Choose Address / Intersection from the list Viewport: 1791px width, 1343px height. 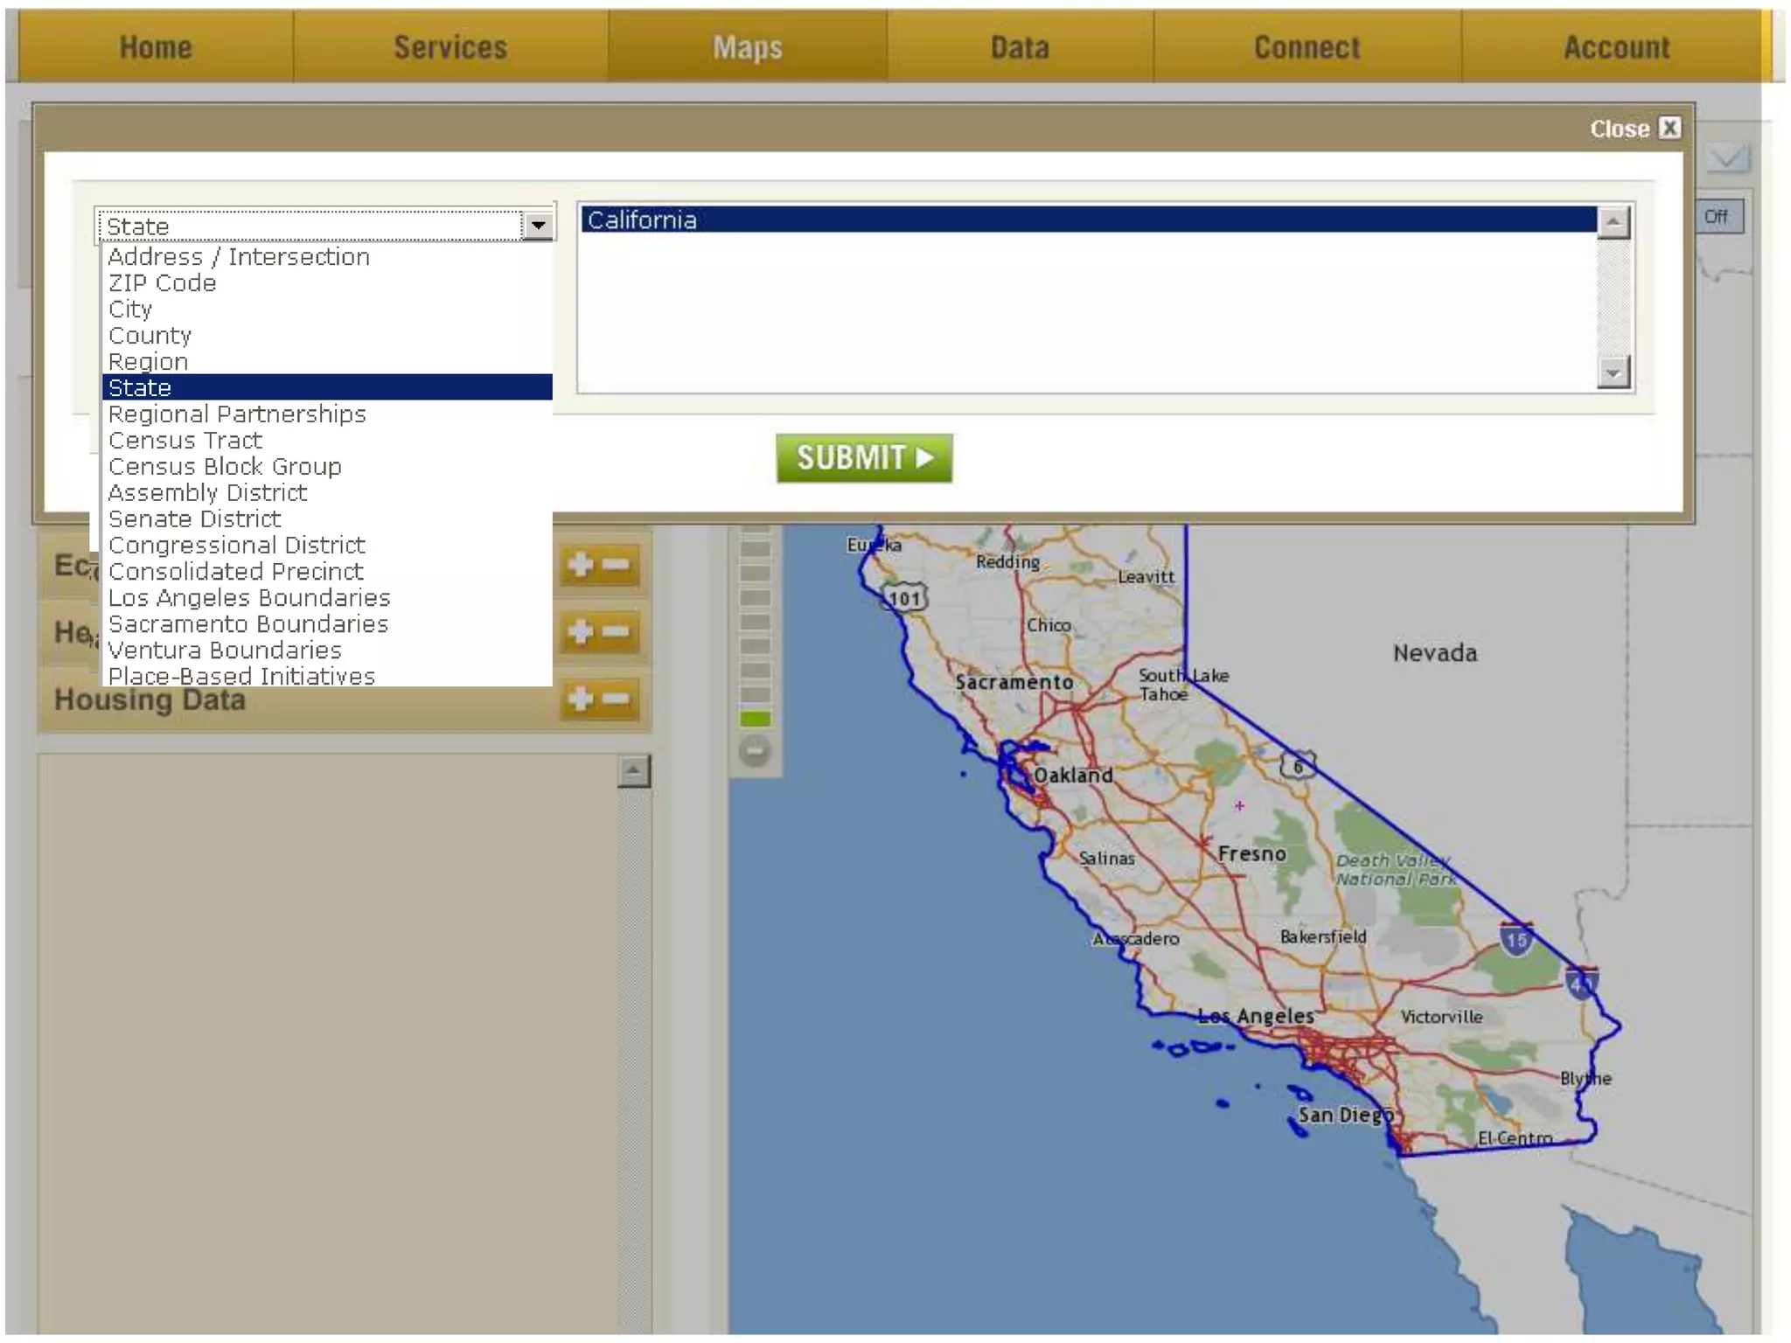(327, 257)
